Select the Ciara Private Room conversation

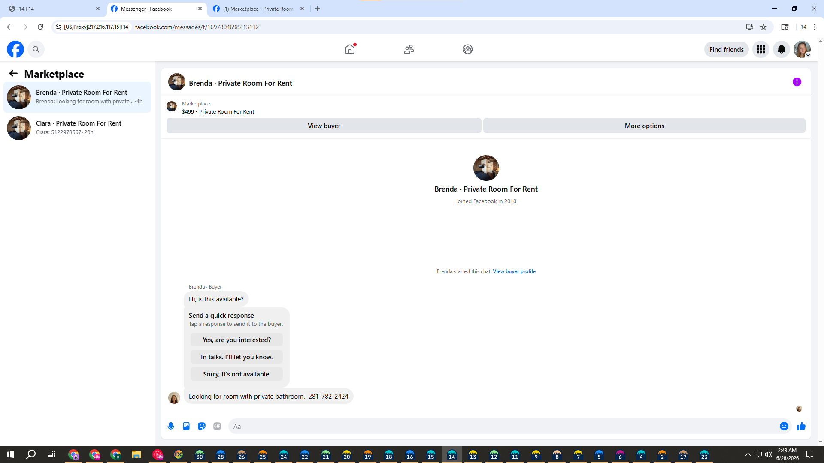coord(77,128)
